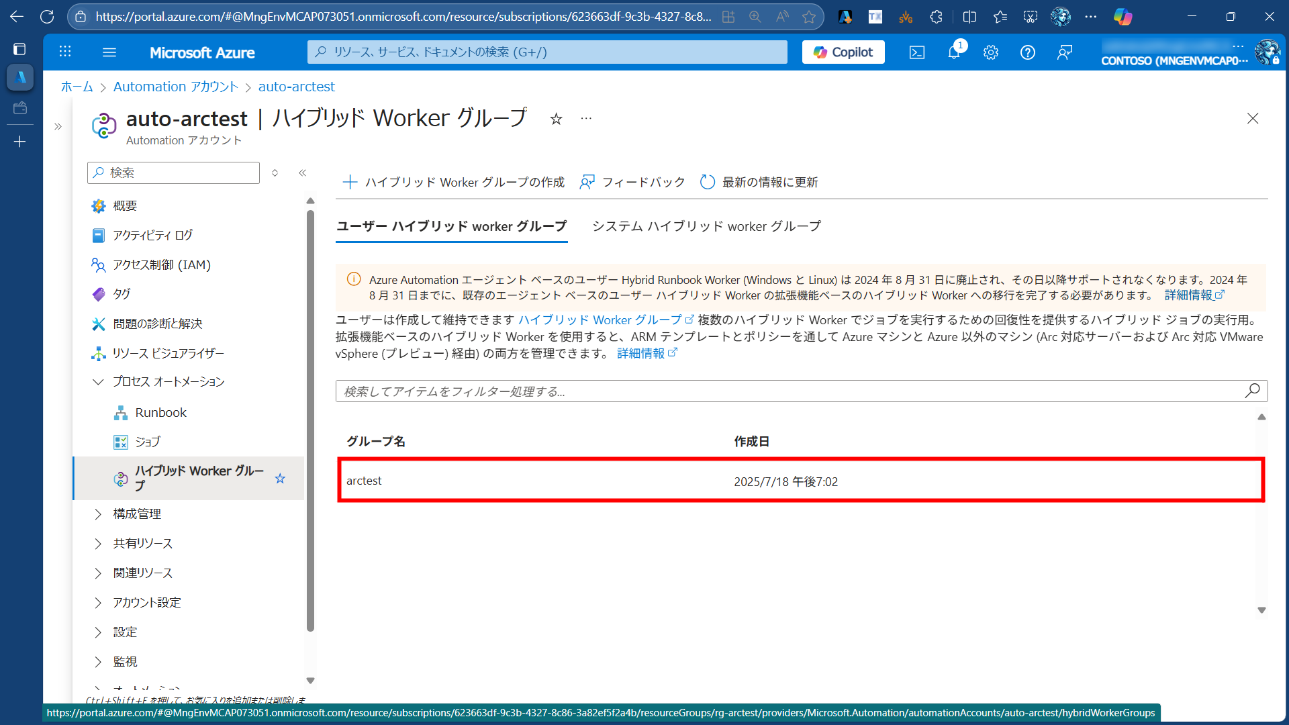Viewport: 1289px width, 725px height.
Task: Open the portal settings gear
Action: (991, 52)
